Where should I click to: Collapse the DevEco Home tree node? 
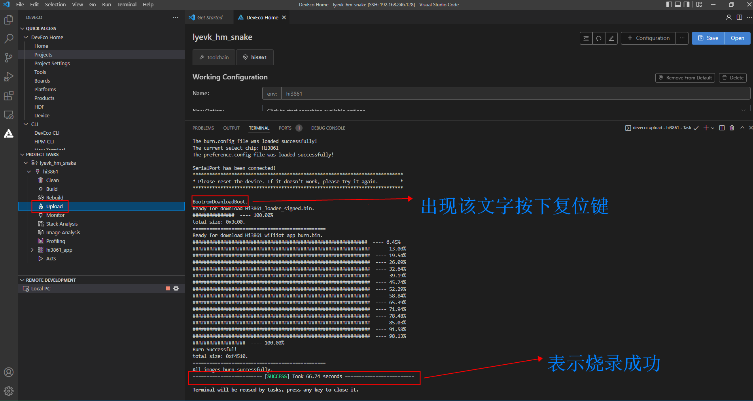pos(26,37)
